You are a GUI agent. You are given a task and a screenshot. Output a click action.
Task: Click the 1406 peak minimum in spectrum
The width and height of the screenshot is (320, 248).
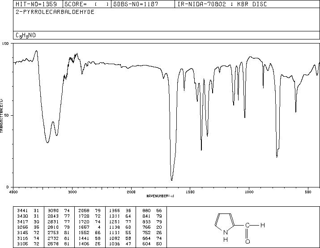pyautogui.click(x=201, y=150)
